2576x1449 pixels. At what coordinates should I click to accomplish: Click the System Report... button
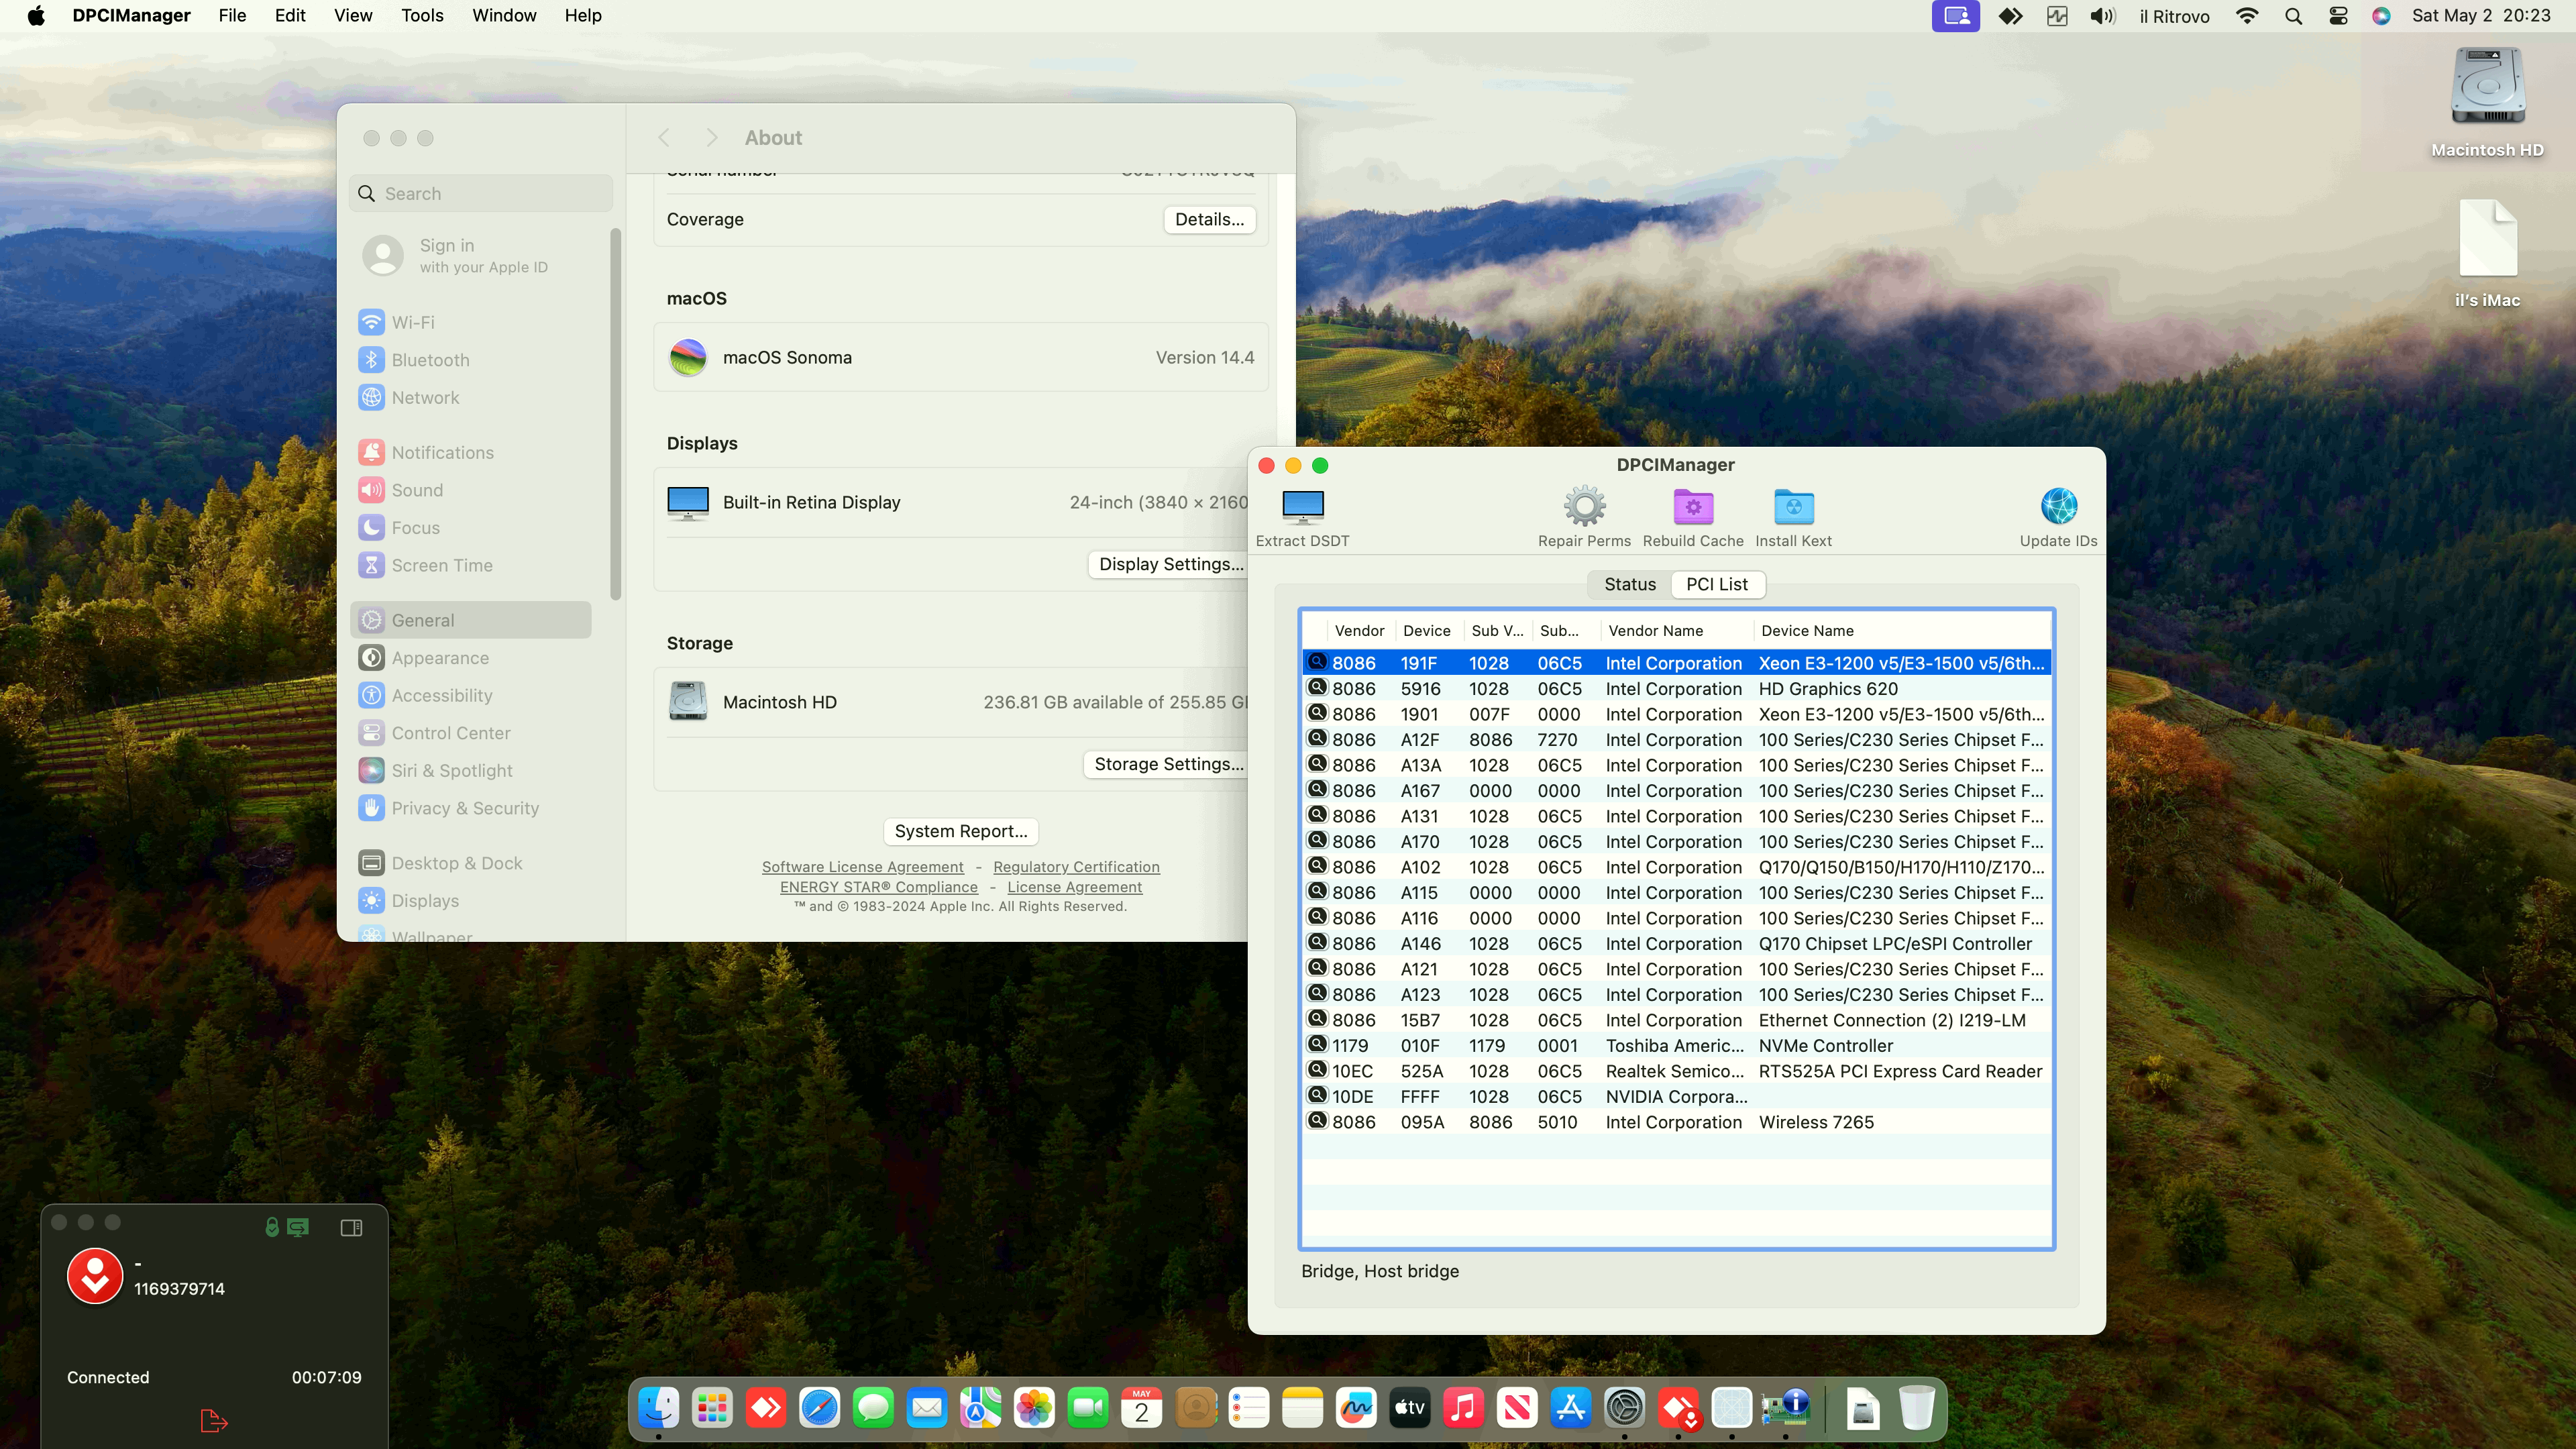(x=960, y=831)
